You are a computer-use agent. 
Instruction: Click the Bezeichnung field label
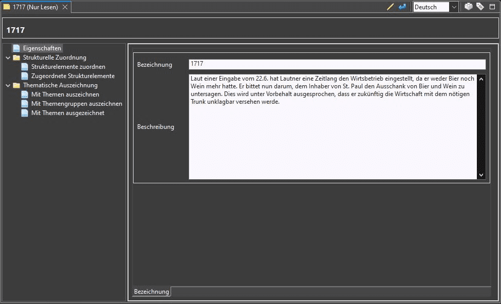pos(155,65)
